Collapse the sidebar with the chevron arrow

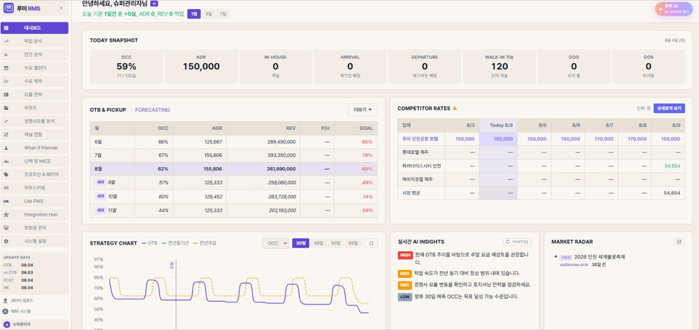click(x=61, y=8)
